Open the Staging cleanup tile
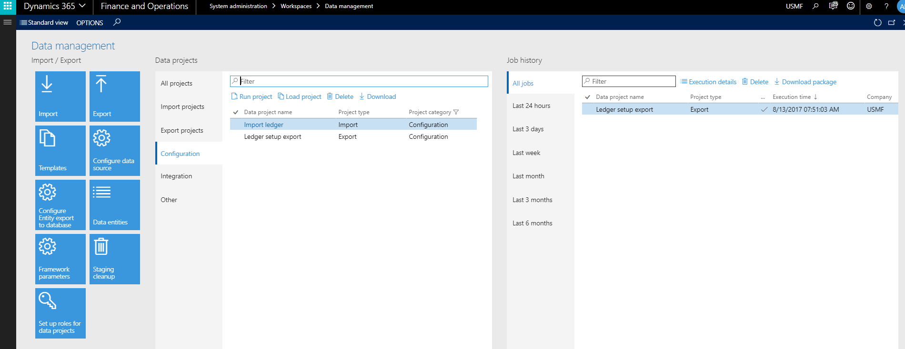905x349 pixels. pos(115,259)
